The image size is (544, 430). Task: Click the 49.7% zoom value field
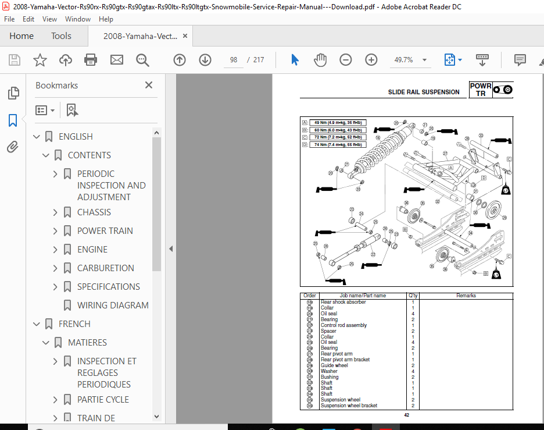coord(403,60)
